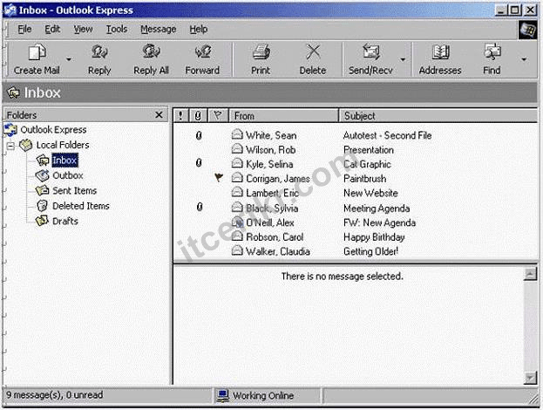Click the Reply All toolbar icon
Screen dimensions: 543x410
point(151,52)
